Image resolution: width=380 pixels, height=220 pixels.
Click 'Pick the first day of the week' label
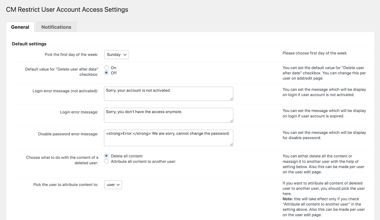(72, 54)
